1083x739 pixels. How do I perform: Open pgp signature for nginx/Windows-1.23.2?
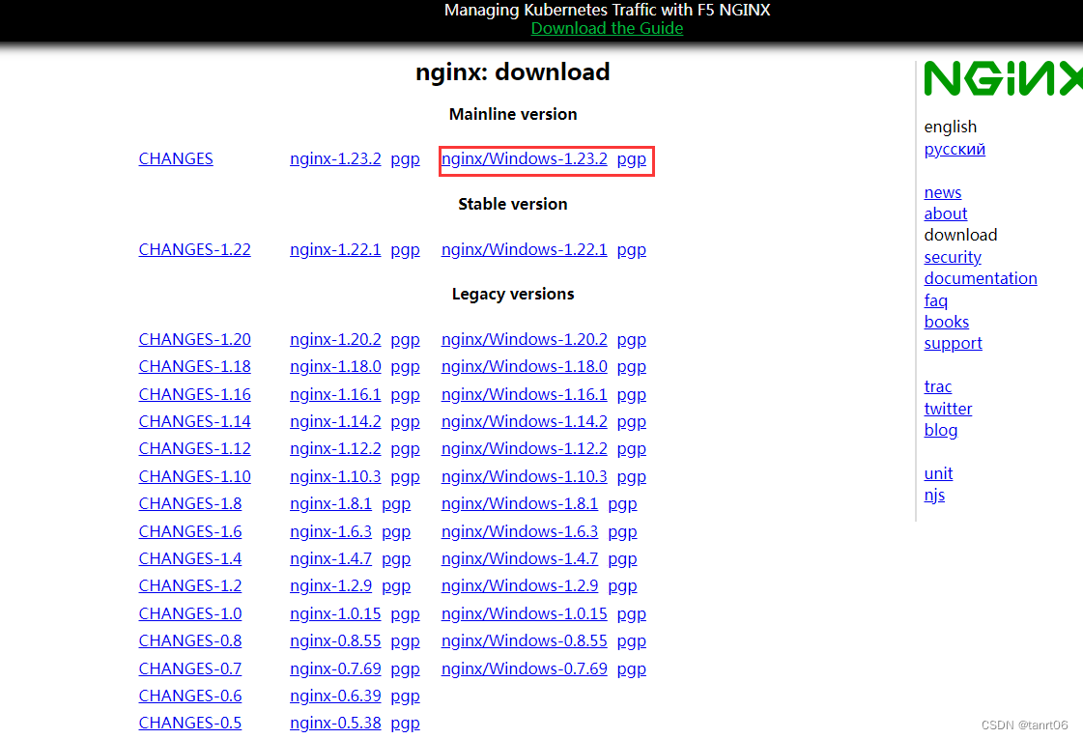click(631, 159)
